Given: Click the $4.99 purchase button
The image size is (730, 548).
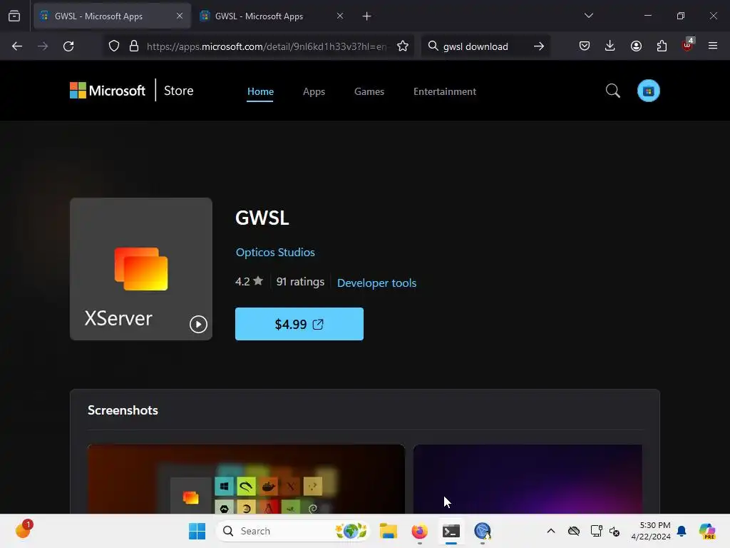Looking at the screenshot, I should click(299, 324).
